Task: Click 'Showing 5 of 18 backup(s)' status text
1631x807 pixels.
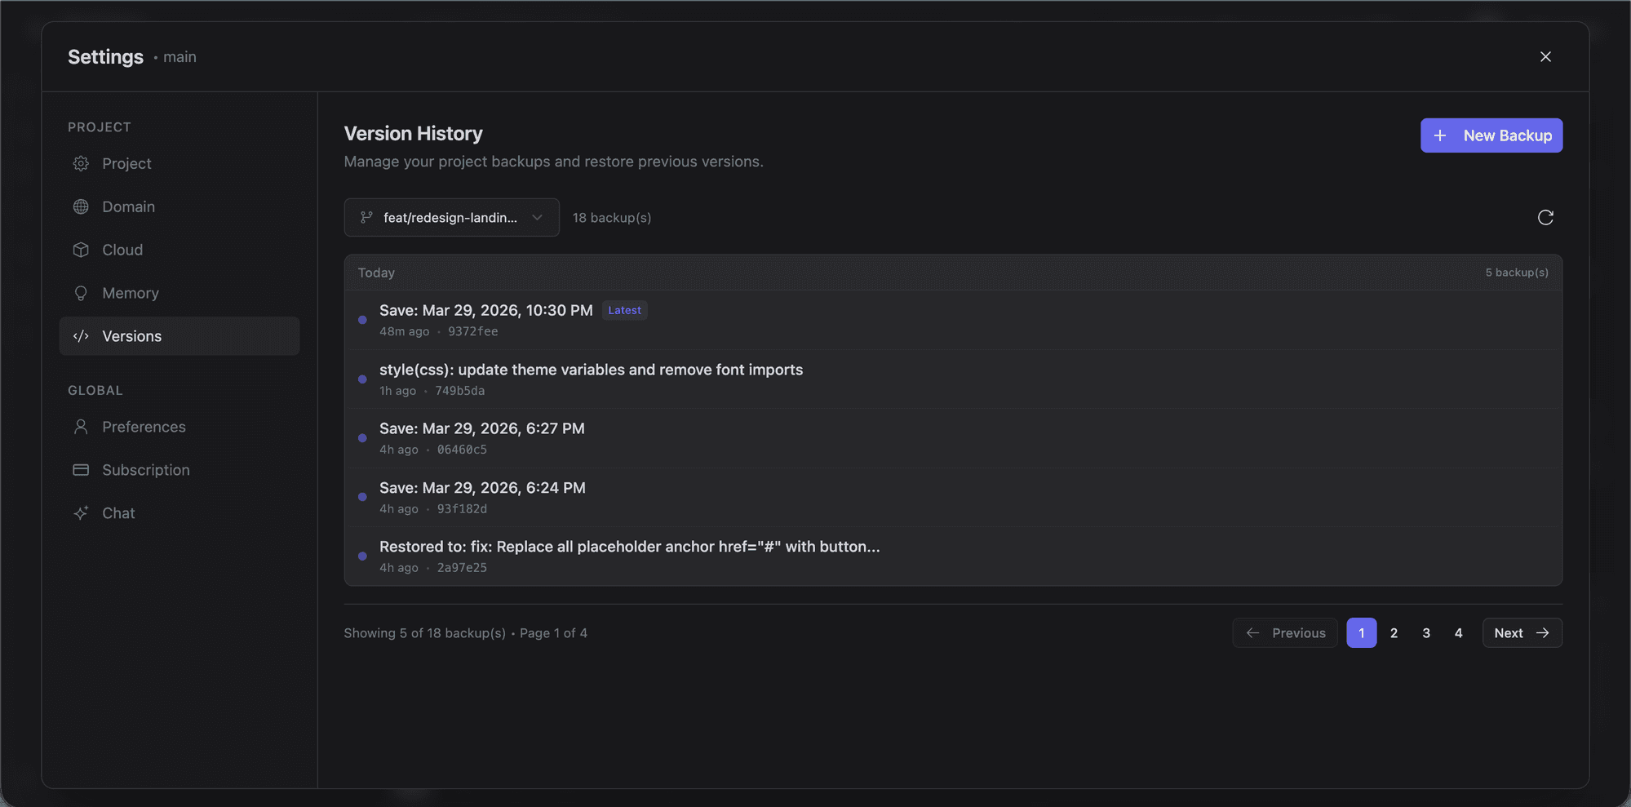Action: [424, 633]
